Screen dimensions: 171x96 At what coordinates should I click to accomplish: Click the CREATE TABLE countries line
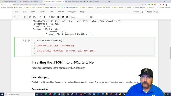tap(66, 51)
